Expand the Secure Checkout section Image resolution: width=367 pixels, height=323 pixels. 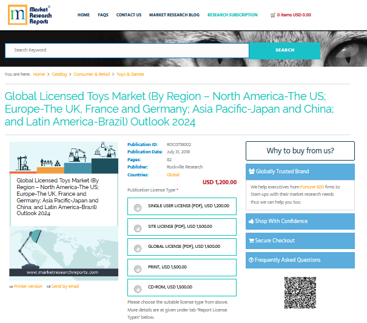(x=300, y=241)
